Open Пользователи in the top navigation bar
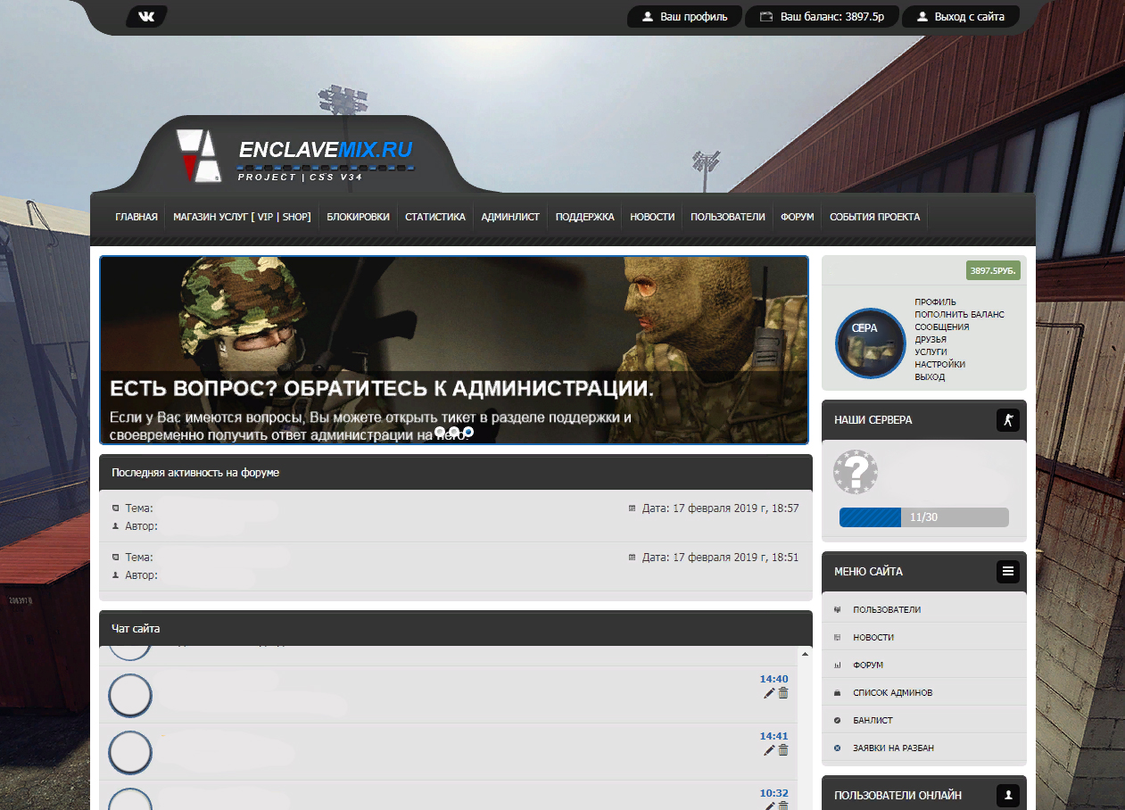 [x=728, y=217]
